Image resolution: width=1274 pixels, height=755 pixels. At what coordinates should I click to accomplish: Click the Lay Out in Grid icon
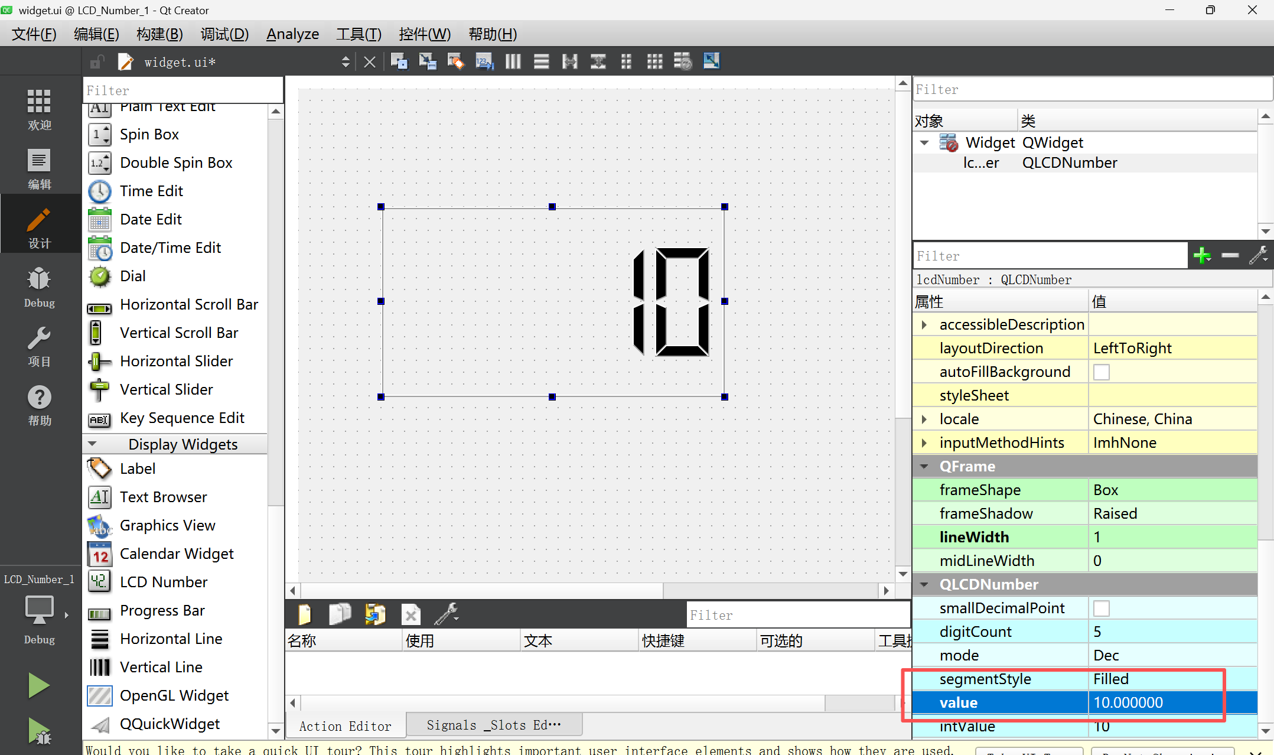click(x=654, y=61)
